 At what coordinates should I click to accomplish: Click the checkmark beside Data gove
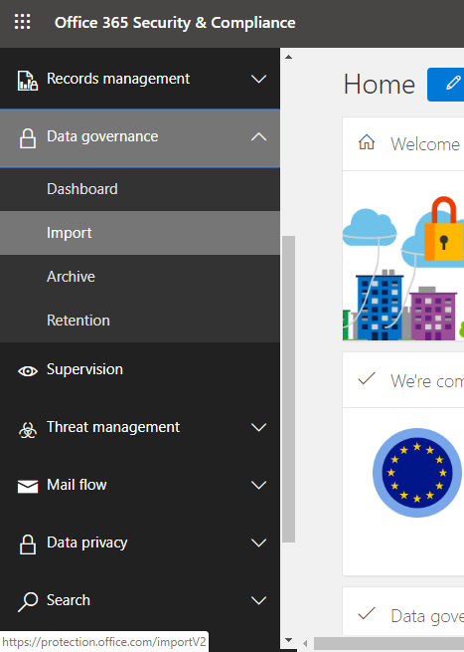(x=367, y=613)
